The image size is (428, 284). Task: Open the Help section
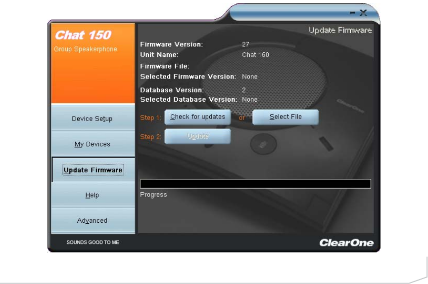93,195
